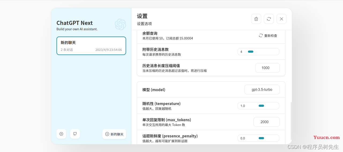Click the 附带历史消息数 label
Viewport: 343px width, 152px height.
point(155,49)
